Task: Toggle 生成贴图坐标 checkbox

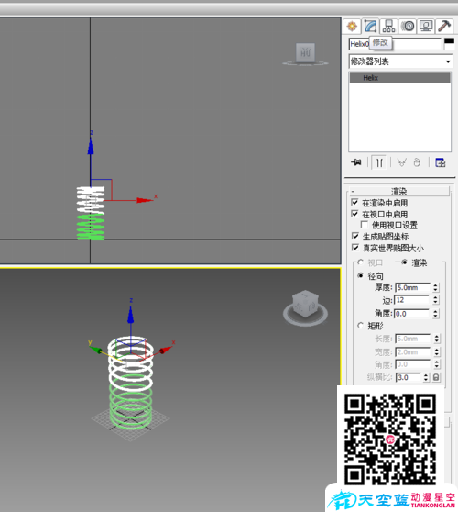Action: [355, 237]
